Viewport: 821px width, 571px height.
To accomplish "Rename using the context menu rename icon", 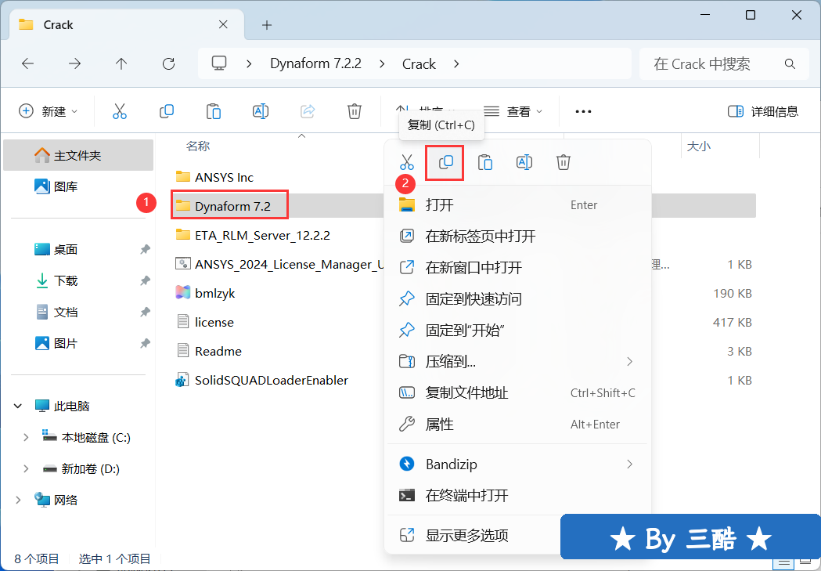I will (524, 162).
